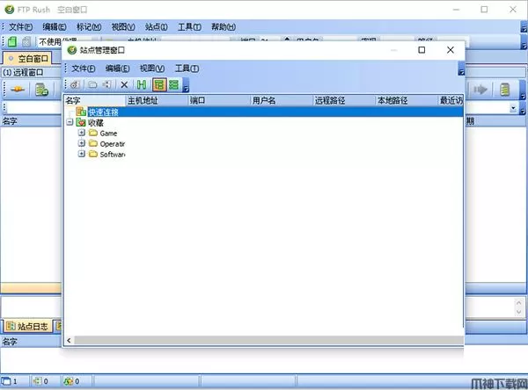Open 视图(V) menu in the FTP Rush main window
The height and width of the screenshot is (390, 528).
123,27
